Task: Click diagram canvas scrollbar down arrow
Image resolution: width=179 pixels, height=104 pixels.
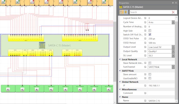Action: (115, 102)
